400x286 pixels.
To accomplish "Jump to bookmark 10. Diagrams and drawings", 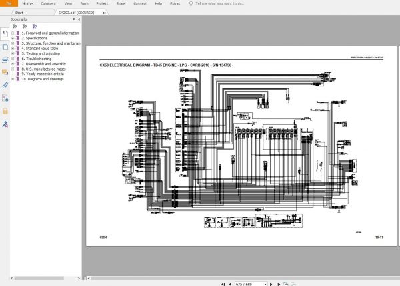I will [43, 79].
